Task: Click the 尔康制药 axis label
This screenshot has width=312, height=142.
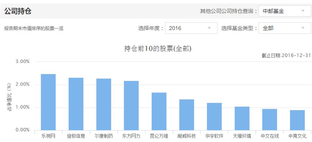Action: pyautogui.click(x=104, y=136)
